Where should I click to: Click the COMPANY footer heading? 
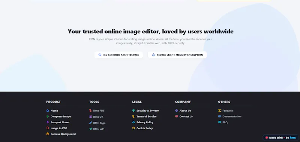point(183,102)
